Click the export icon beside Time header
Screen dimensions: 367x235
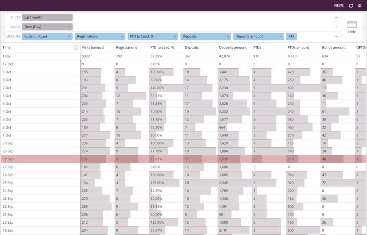(x=76, y=47)
